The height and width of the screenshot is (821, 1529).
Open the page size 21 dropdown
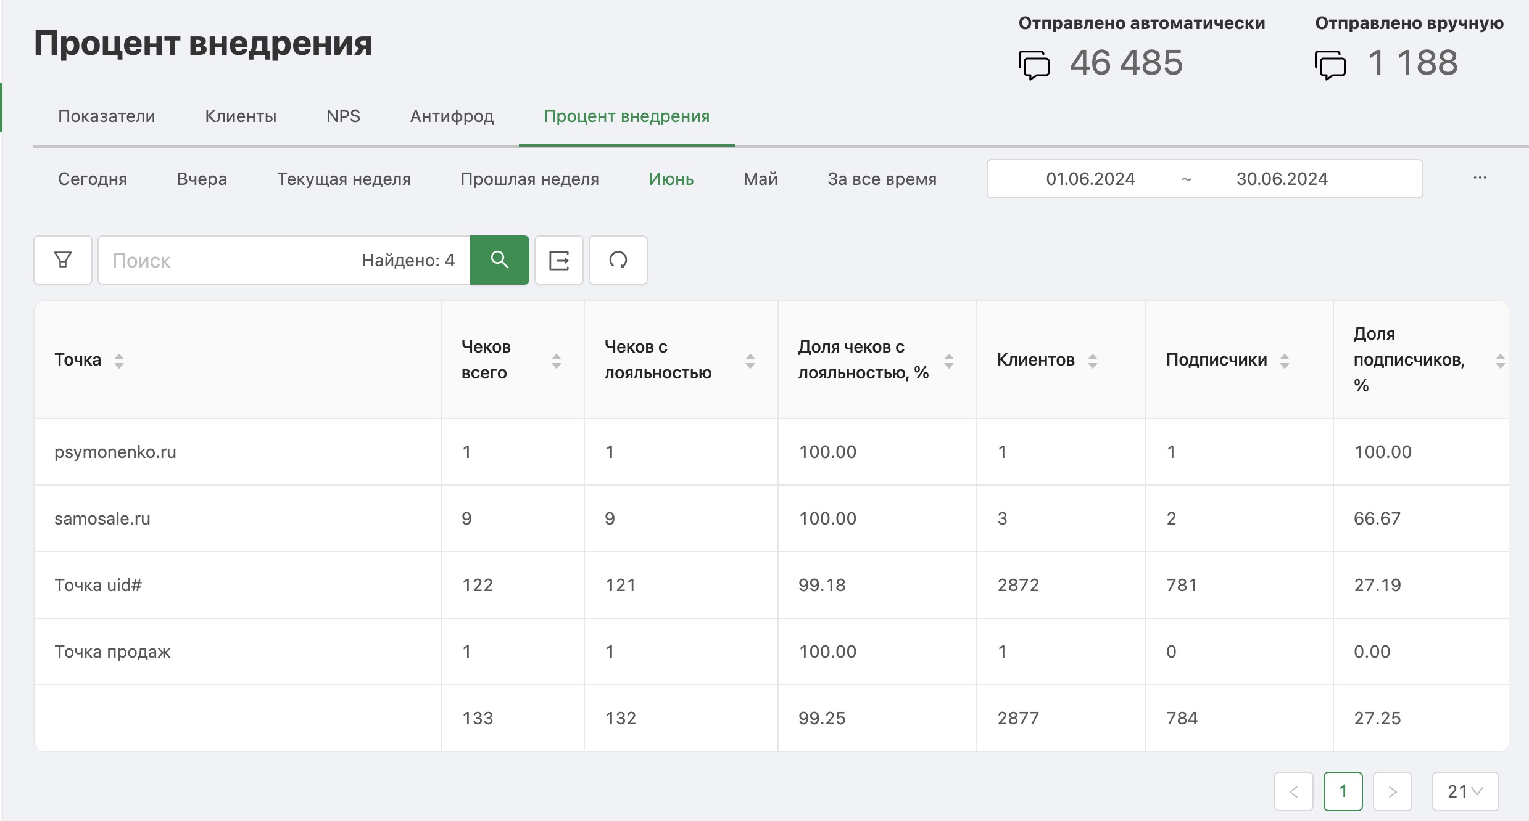(1465, 791)
